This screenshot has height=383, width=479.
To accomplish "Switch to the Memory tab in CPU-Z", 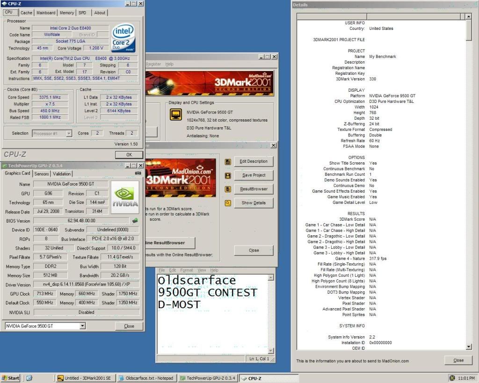I will click(x=66, y=13).
